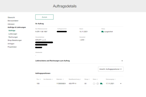The height and width of the screenshot is (97, 146).
Task: Click goods issue date 17.11.2021
Action: click(x=110, y=83)
